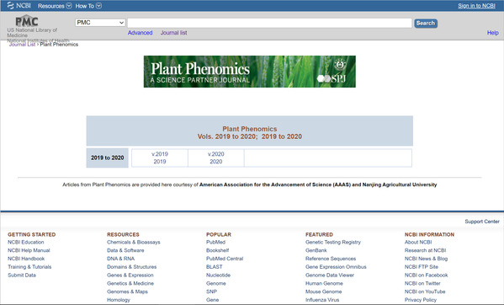Open Gene link in Popular column
This screenshot has height=305, width=504.
[213, 300]
